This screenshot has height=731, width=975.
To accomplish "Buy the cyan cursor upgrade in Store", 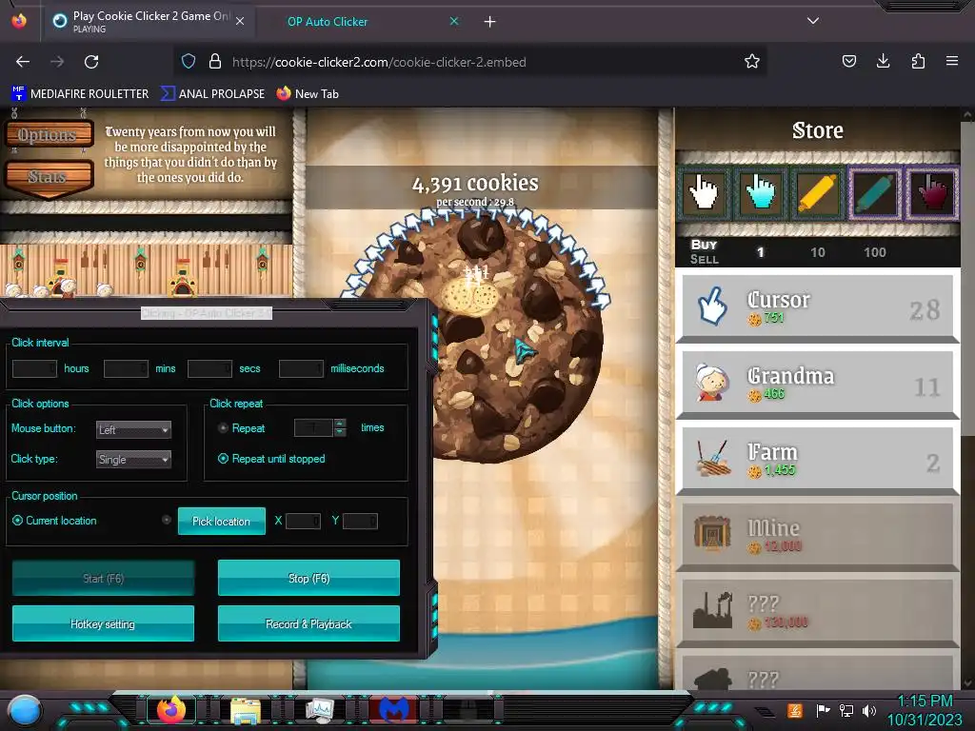I will point(760,192).
